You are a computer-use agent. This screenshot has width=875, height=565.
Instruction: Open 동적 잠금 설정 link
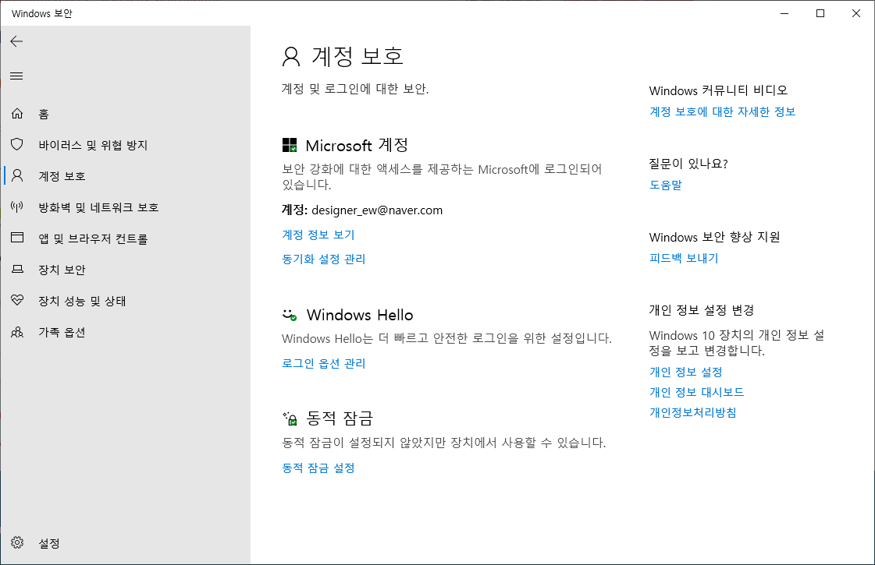point(318,468)
